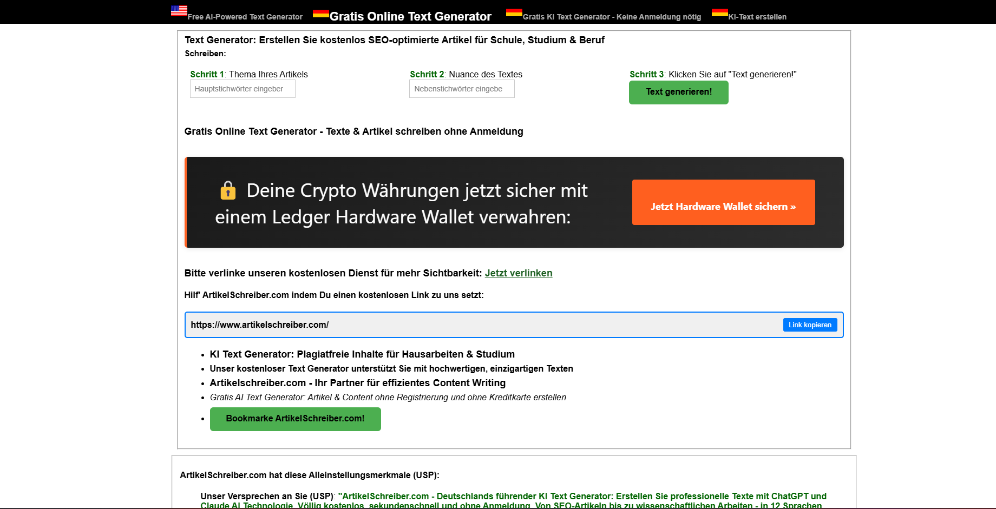Click text "Bitte verlinke unseren kostenlosen Dienst für mehr Sichtbarkeit:"
The image size is (996, 509).
tap(333, 273)
